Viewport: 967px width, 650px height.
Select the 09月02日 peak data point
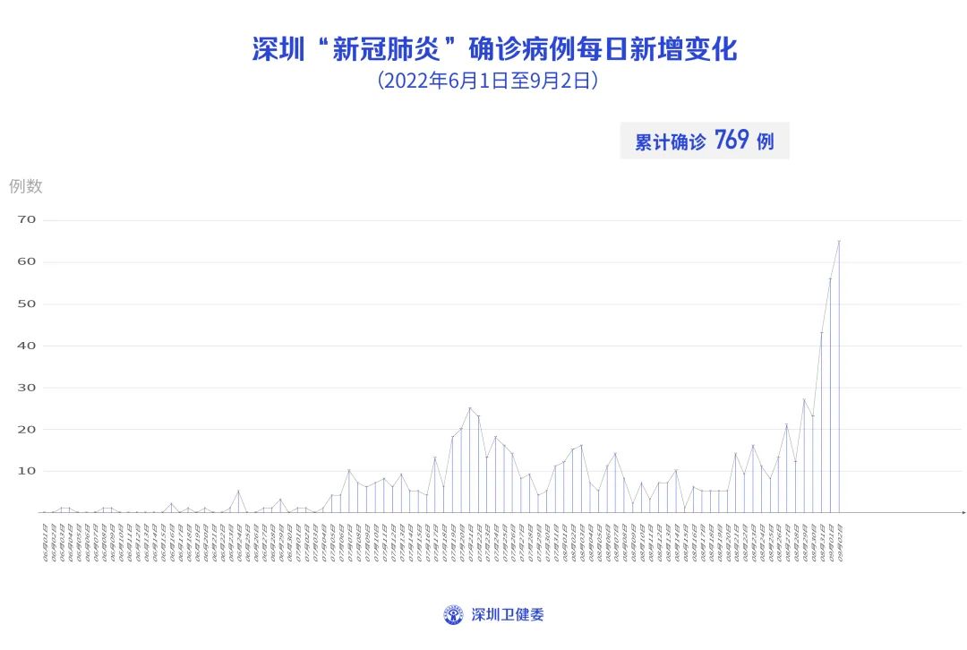pos(839,241)
